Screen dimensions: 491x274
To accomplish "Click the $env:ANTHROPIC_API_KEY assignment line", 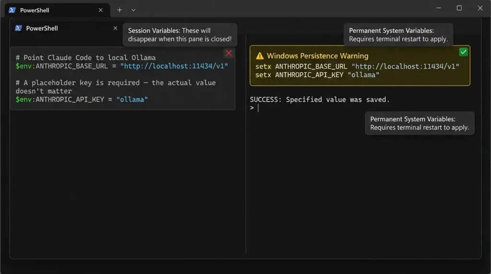I will point(82,100).
